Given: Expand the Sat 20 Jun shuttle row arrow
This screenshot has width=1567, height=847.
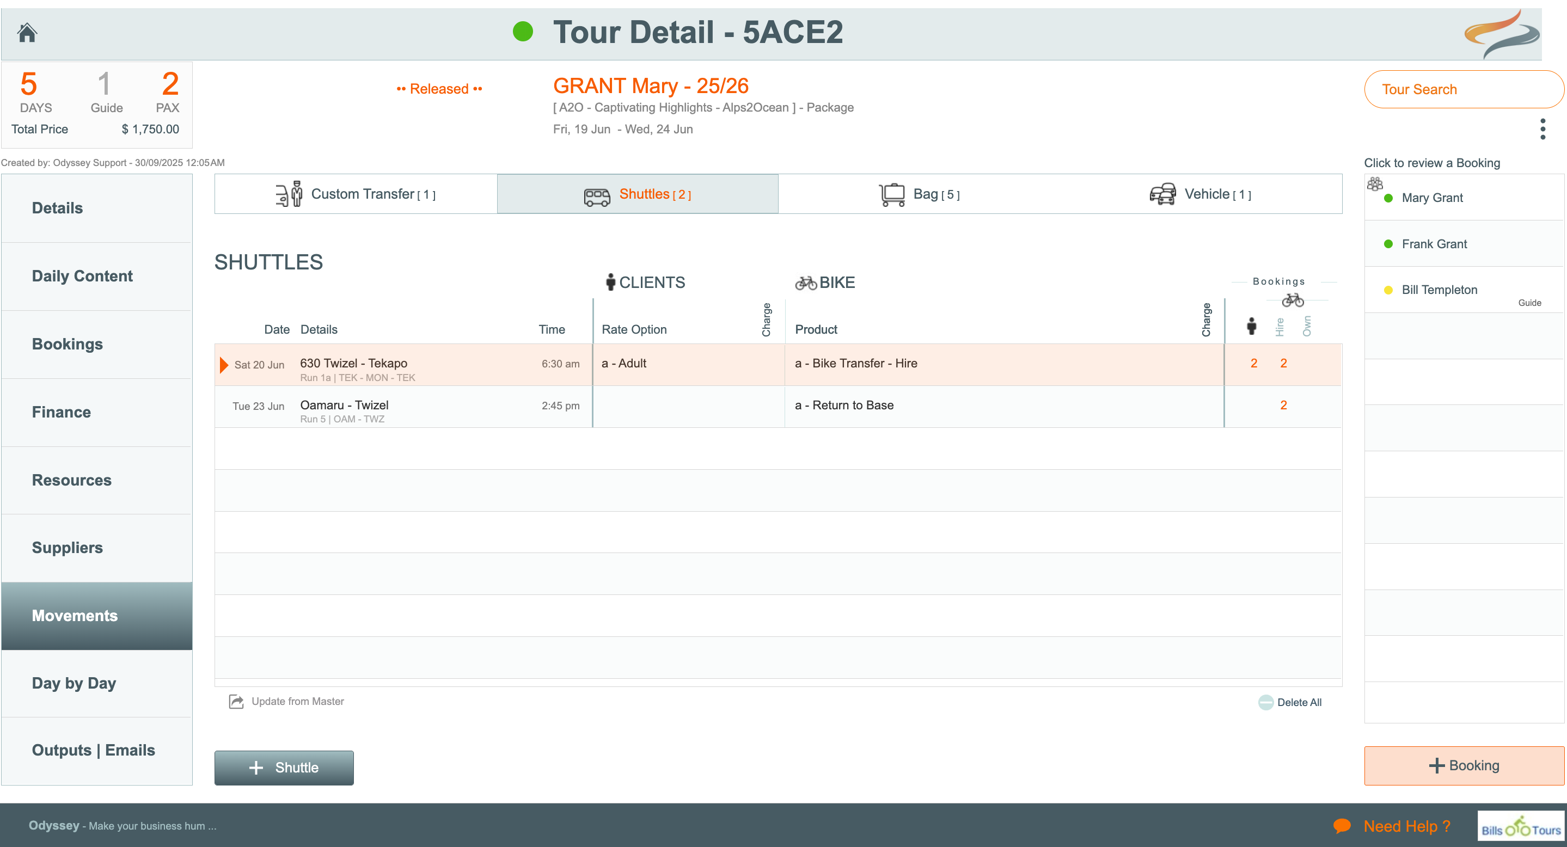Looking at the screenshot, I should [x=224, y=364].
